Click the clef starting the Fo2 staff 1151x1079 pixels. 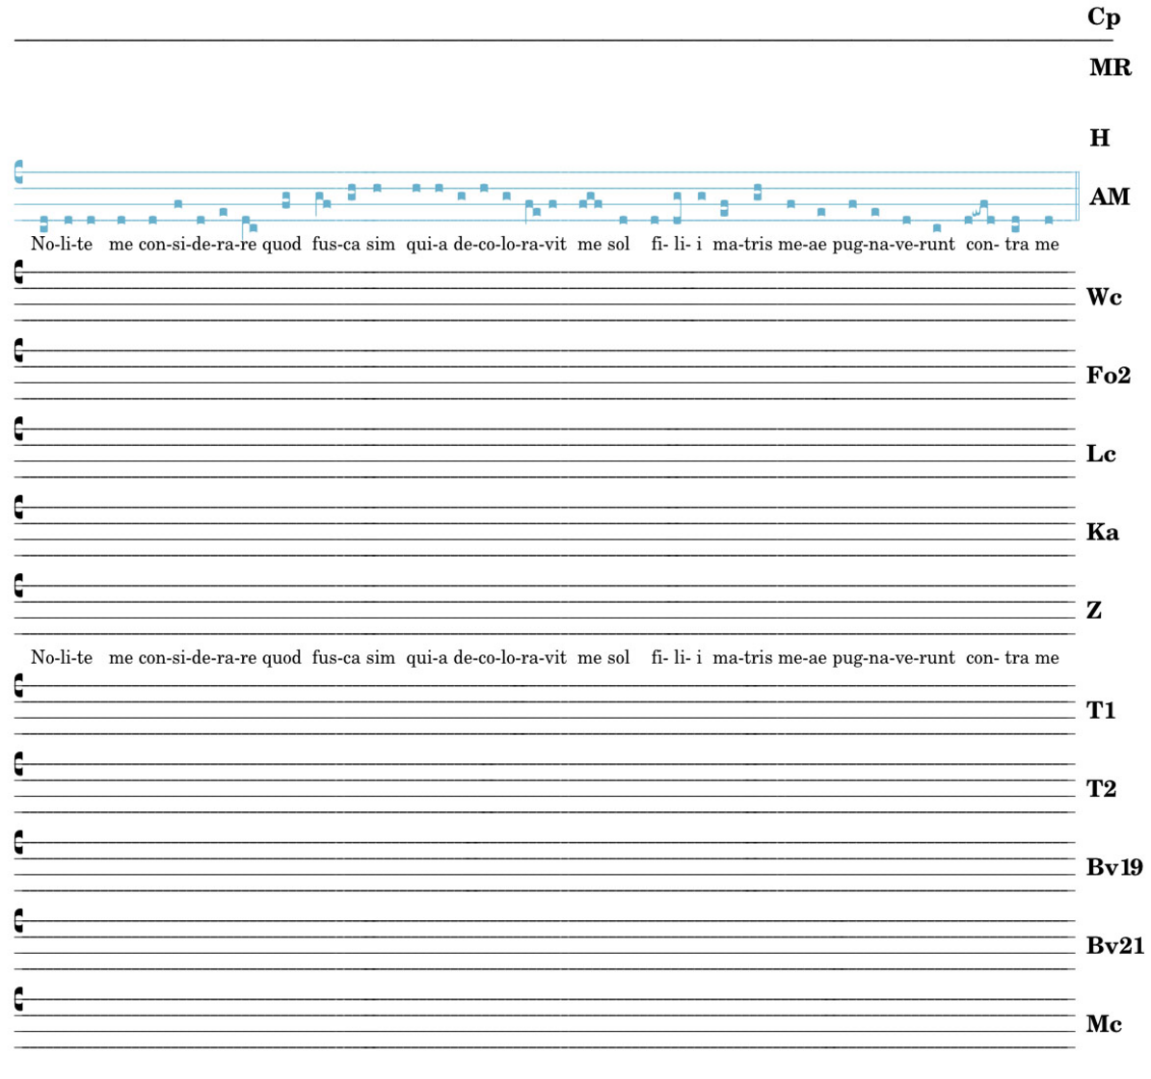coord(18,352)
